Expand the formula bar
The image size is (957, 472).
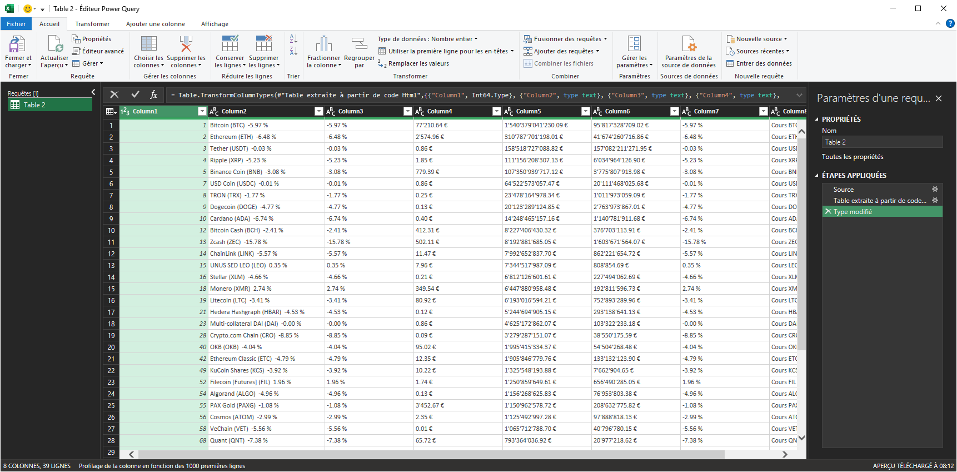(x=799, y=95)
